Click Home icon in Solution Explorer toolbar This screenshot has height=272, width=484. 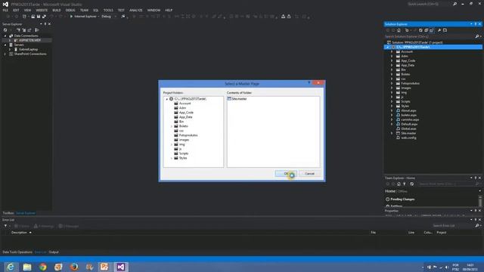tap(399, 30)
